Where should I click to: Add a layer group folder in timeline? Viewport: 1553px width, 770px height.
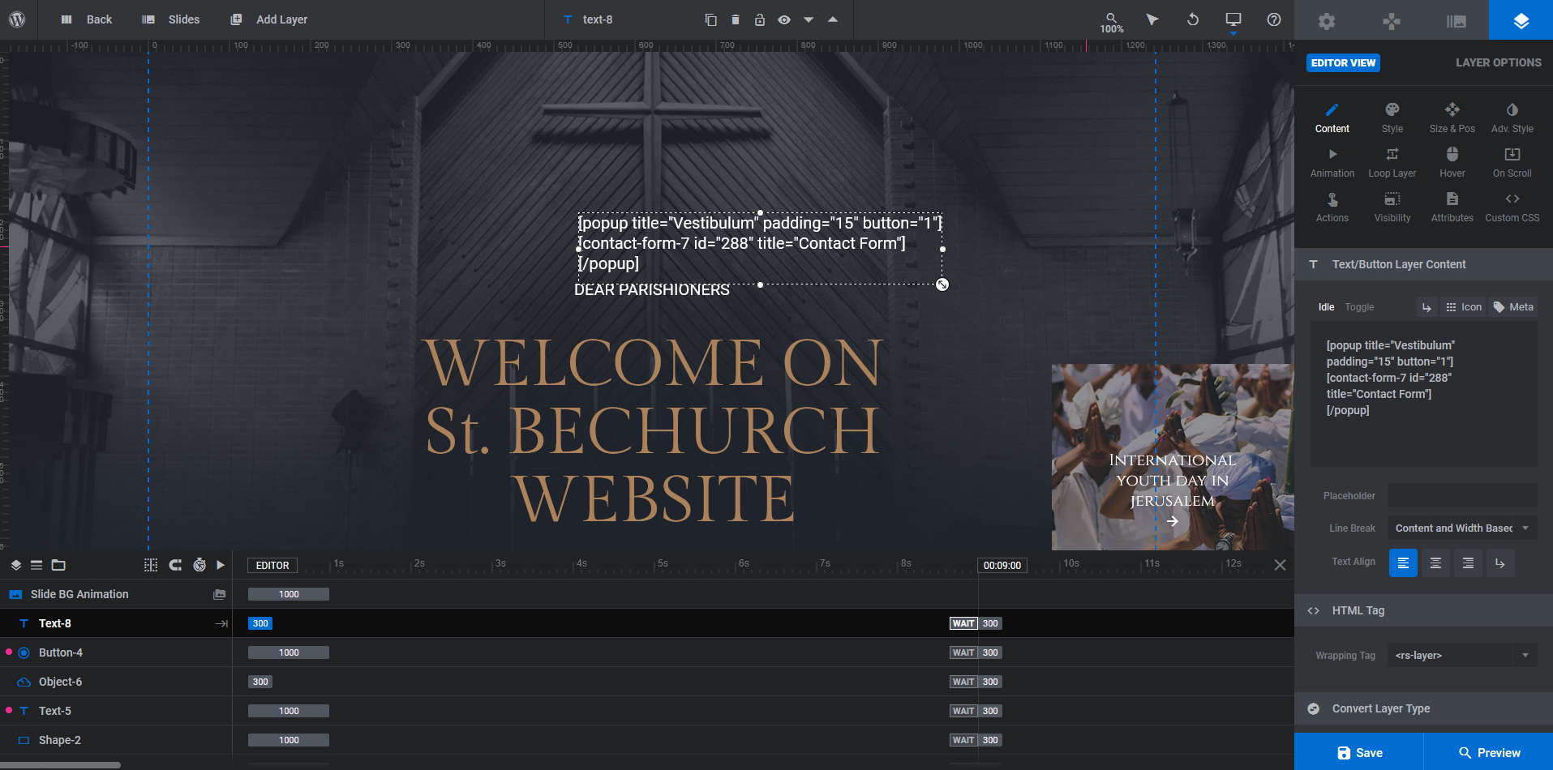pyautogui.click(x=58, y=565)
